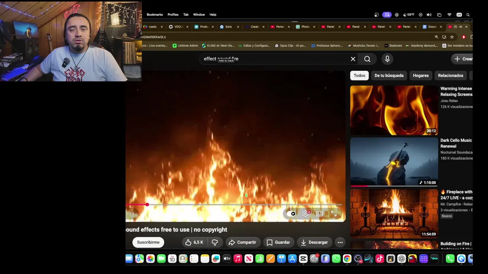Open the Calendar app in the Dock

(172, 259)
